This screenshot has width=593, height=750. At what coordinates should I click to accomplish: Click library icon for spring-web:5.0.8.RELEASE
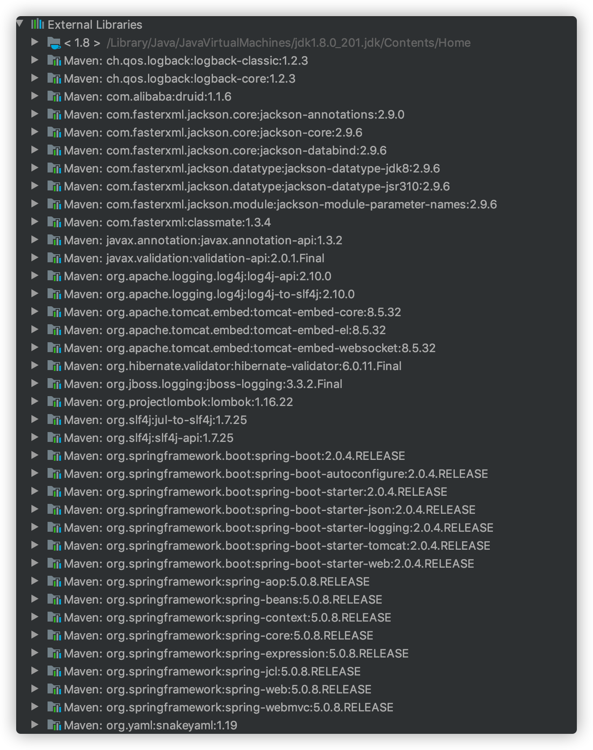[54, 689]
